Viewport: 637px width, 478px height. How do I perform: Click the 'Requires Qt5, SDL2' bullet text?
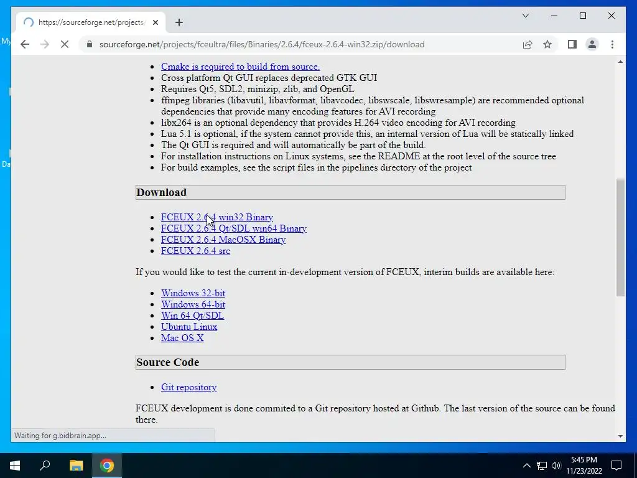click(258, 89)
